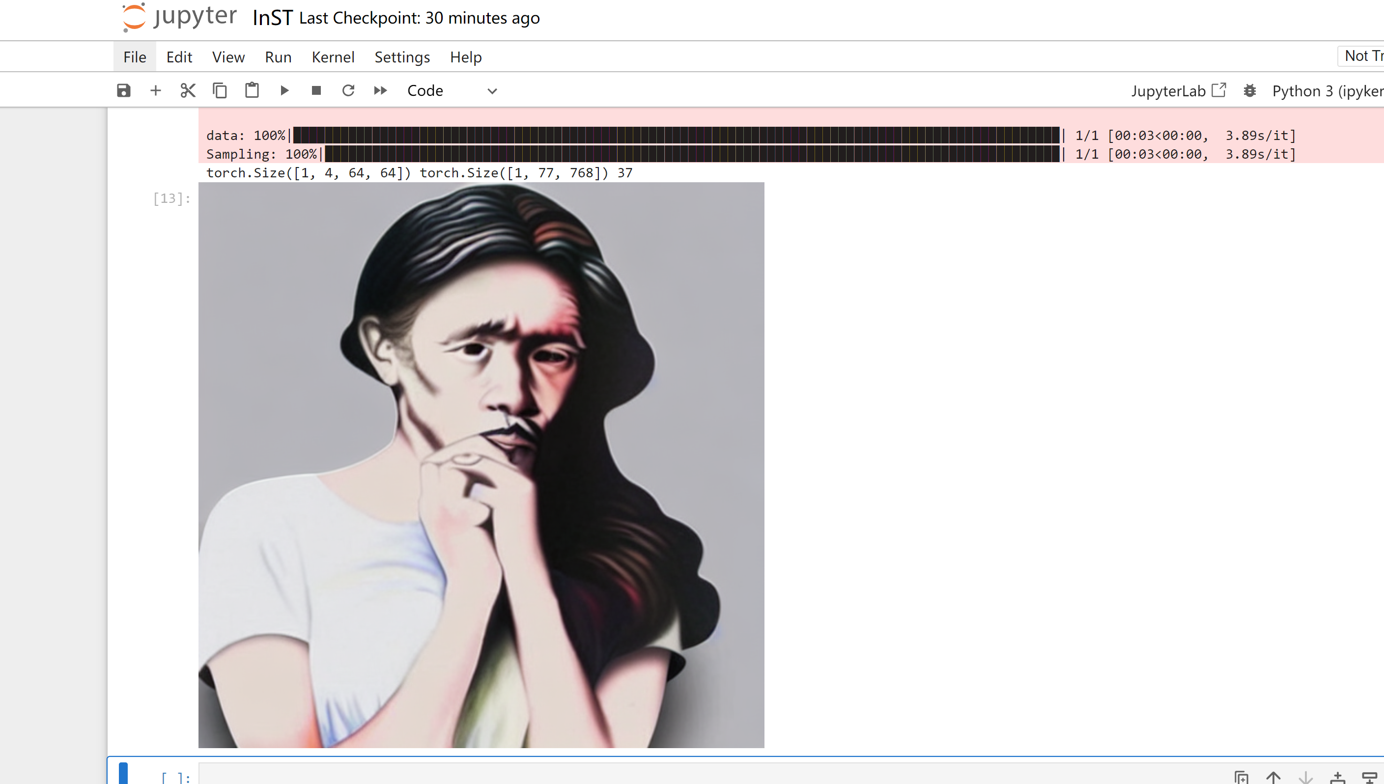Interrupt the kernel with the stop icon
The image size is (1384, 784).
(x=317, y=90)
